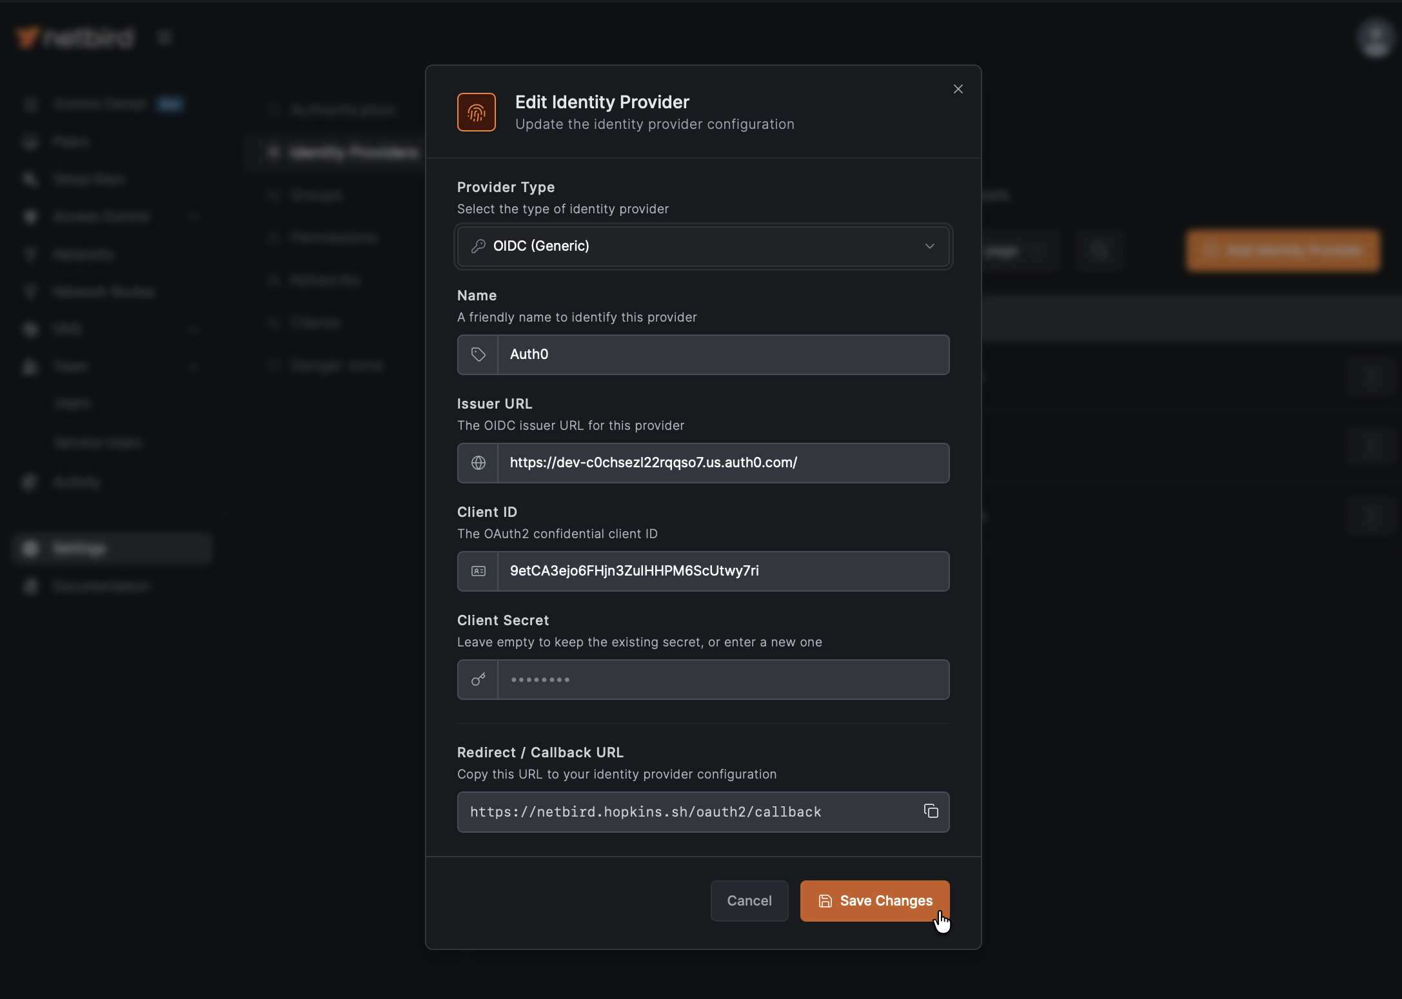The height and width of the screenshot is (999, 1402).
Task: Click the ID badge icon inside the Client ID field
Action: pyautogui.click(x=477, y=571)
